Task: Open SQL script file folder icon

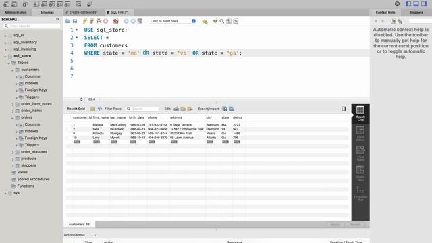Action: tap(67, 21)
